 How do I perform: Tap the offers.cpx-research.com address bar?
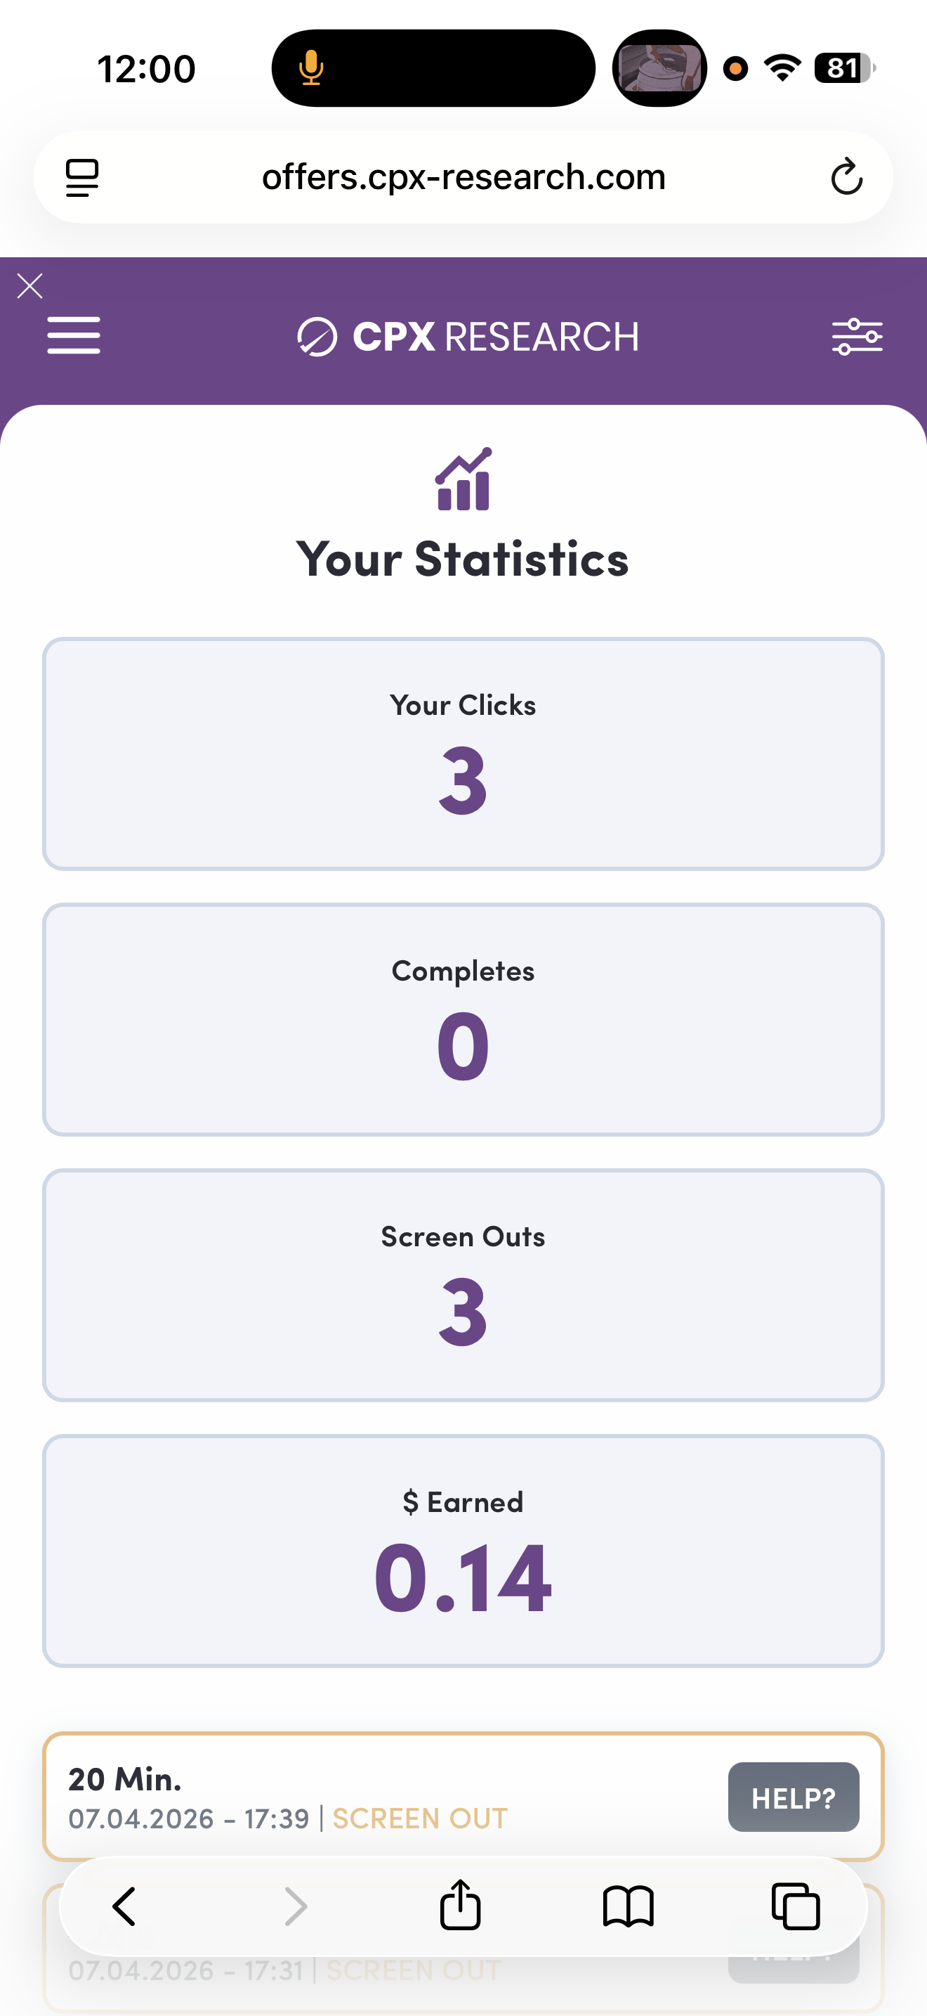pos(463,177)
